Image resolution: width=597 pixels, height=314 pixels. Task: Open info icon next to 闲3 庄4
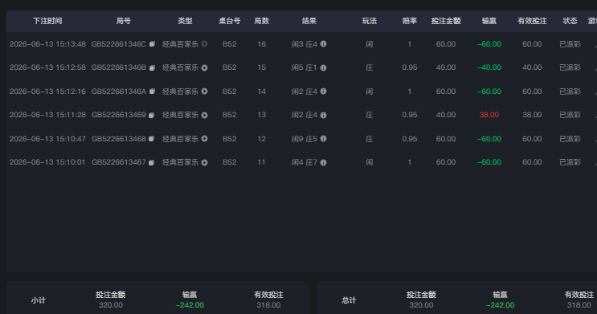pos(323,44)
